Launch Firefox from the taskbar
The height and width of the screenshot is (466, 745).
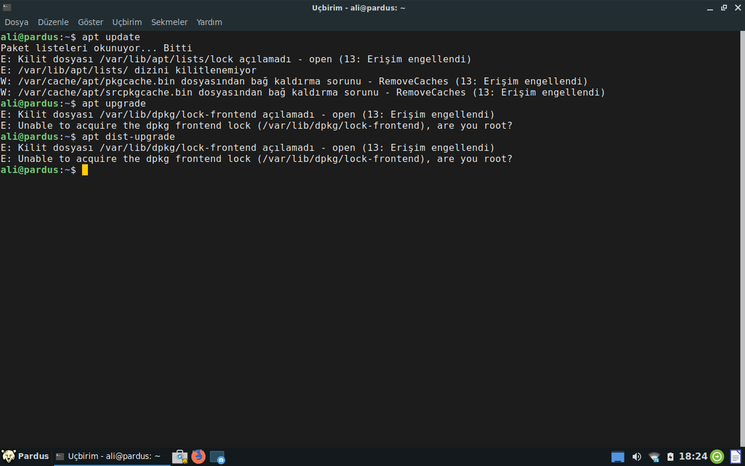[x=198, y=456]
